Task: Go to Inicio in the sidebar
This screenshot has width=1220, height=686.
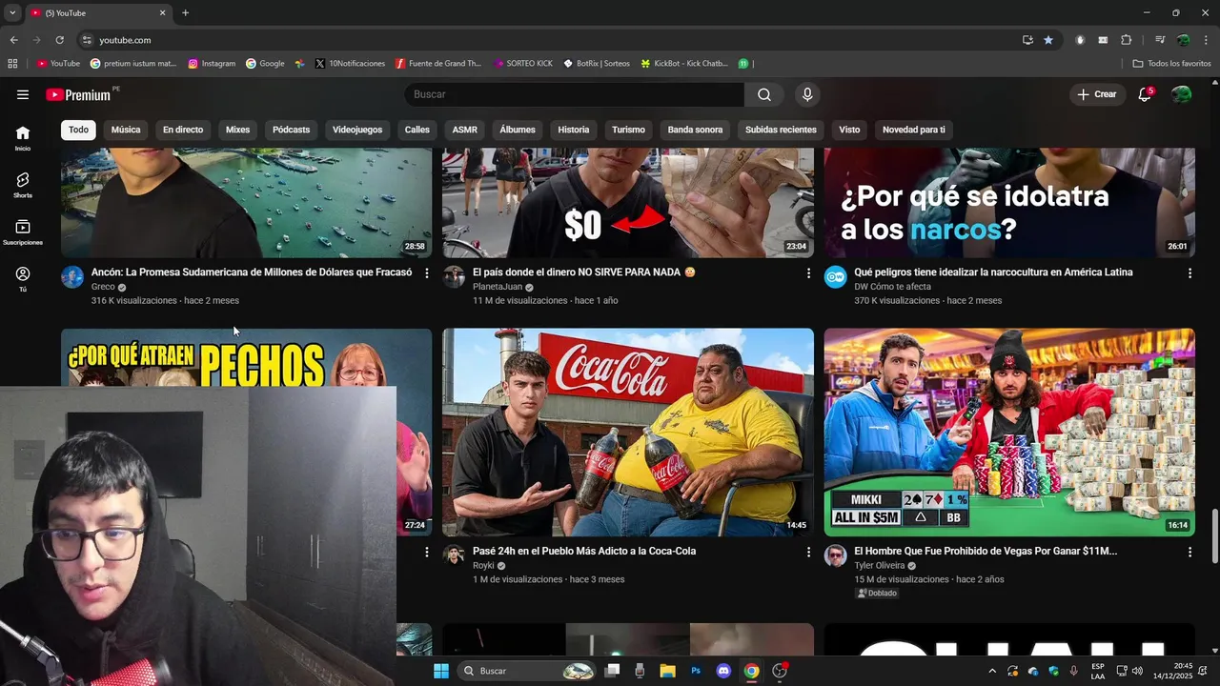Action: pos(23,138)
